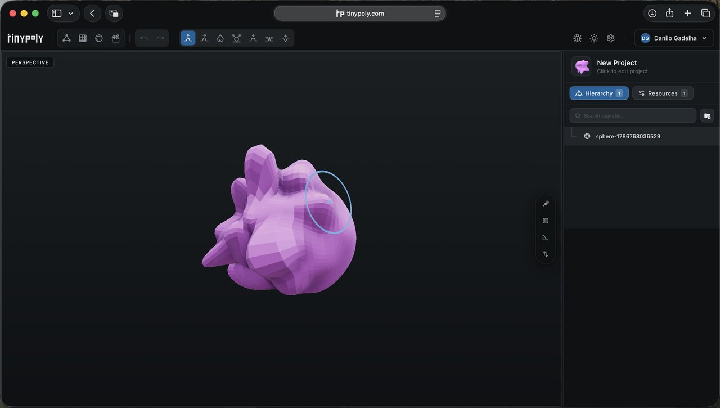Click the picture-in-picture icon beside back arrow

pos(114,14)
